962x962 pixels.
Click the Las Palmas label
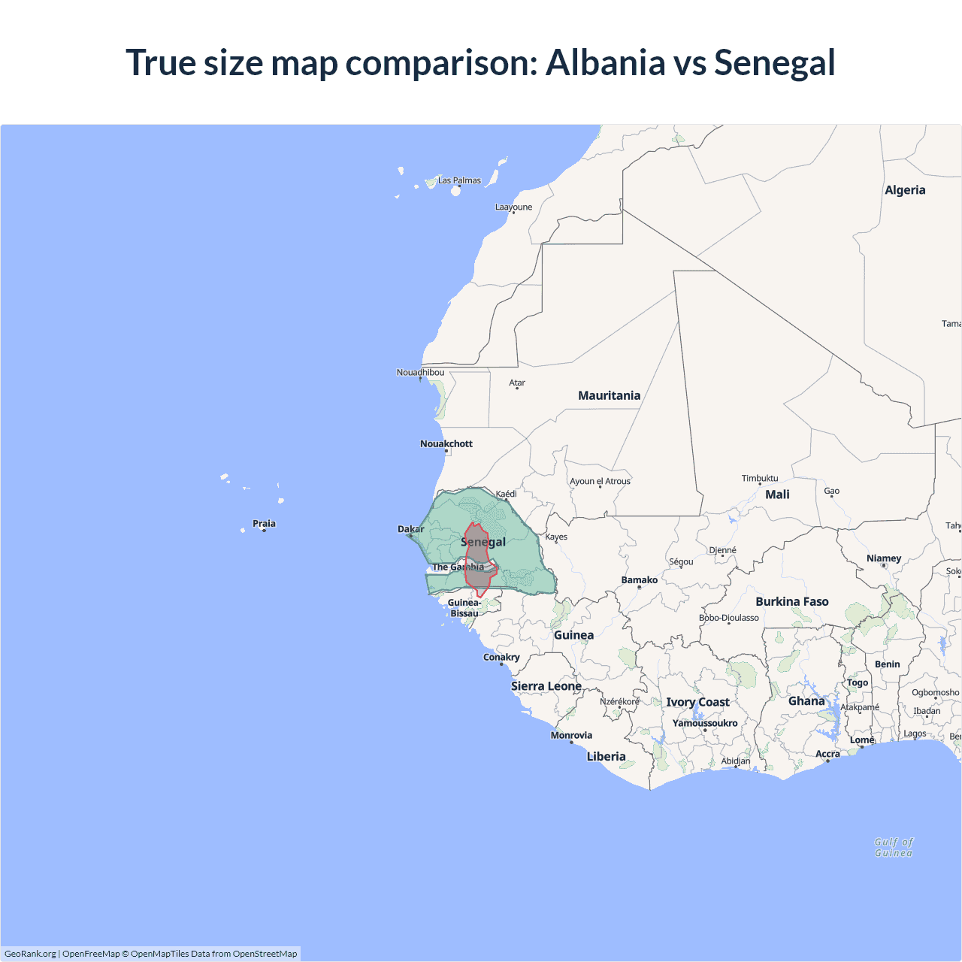(x=459, y=180)
